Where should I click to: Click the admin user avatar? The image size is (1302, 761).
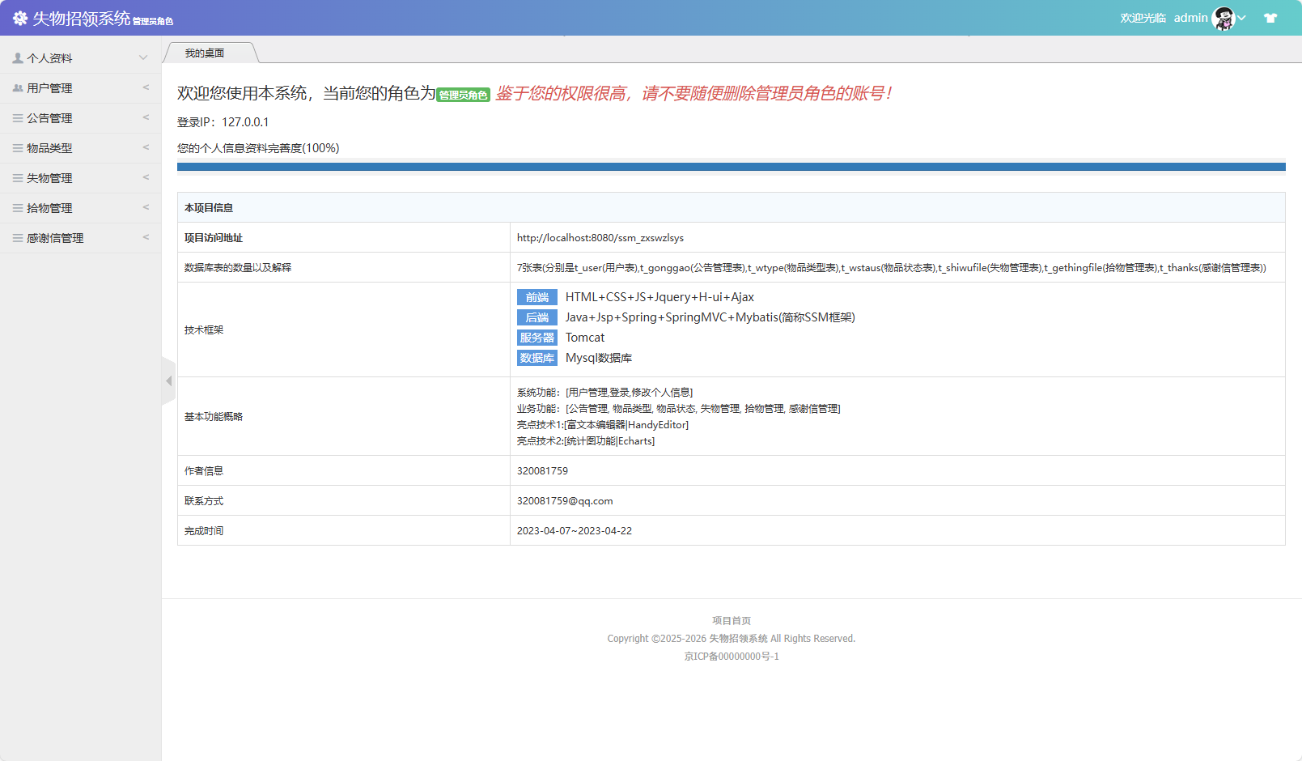pos(1223,18)
